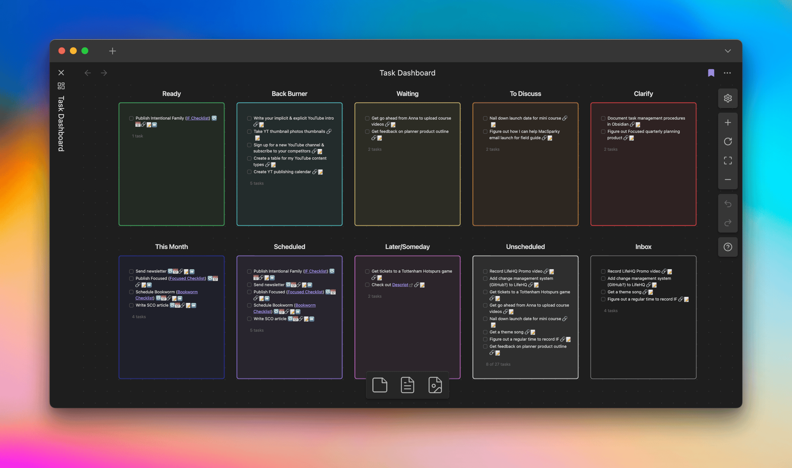
Task: Tick Figure out a regular time in Inbox
Action: tap(603, 300)
